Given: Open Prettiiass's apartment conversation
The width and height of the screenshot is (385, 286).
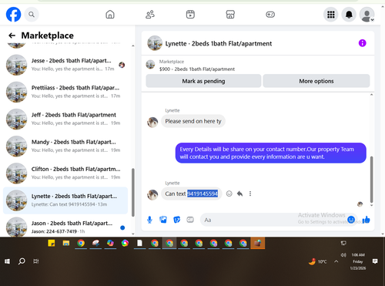Looking at the screenshot, I should pos(65,92).
